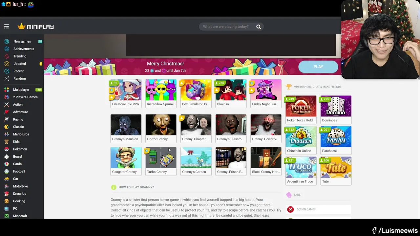Viewport: 420px width, 236px height.
Task: Click the Achievements sidebar icon
Action: tap(7, 49)
